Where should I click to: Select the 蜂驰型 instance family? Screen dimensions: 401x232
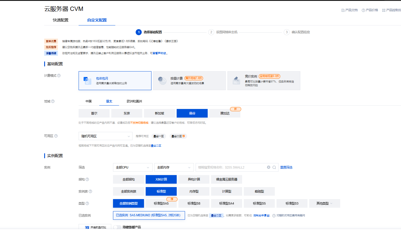[259, 191]
